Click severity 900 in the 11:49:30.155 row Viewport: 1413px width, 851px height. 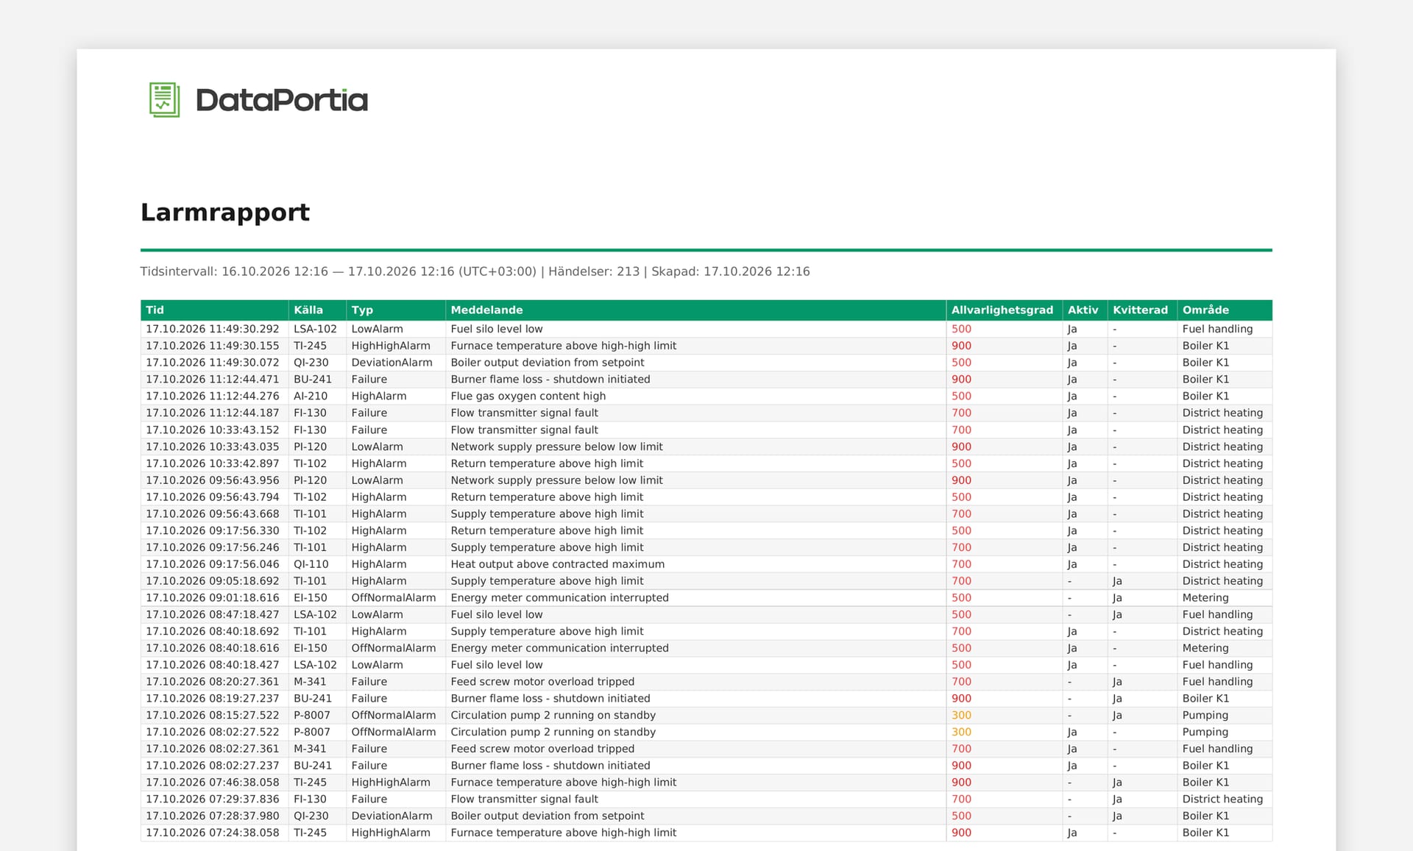point(961,346)
